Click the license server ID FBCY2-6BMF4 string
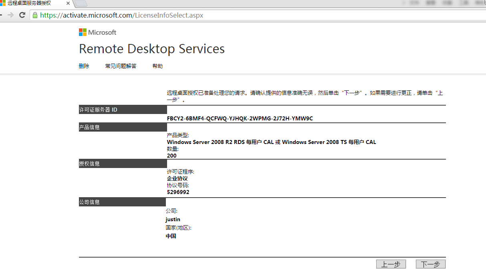The width and height of the screenshot is (486, 272). point(240,118)
